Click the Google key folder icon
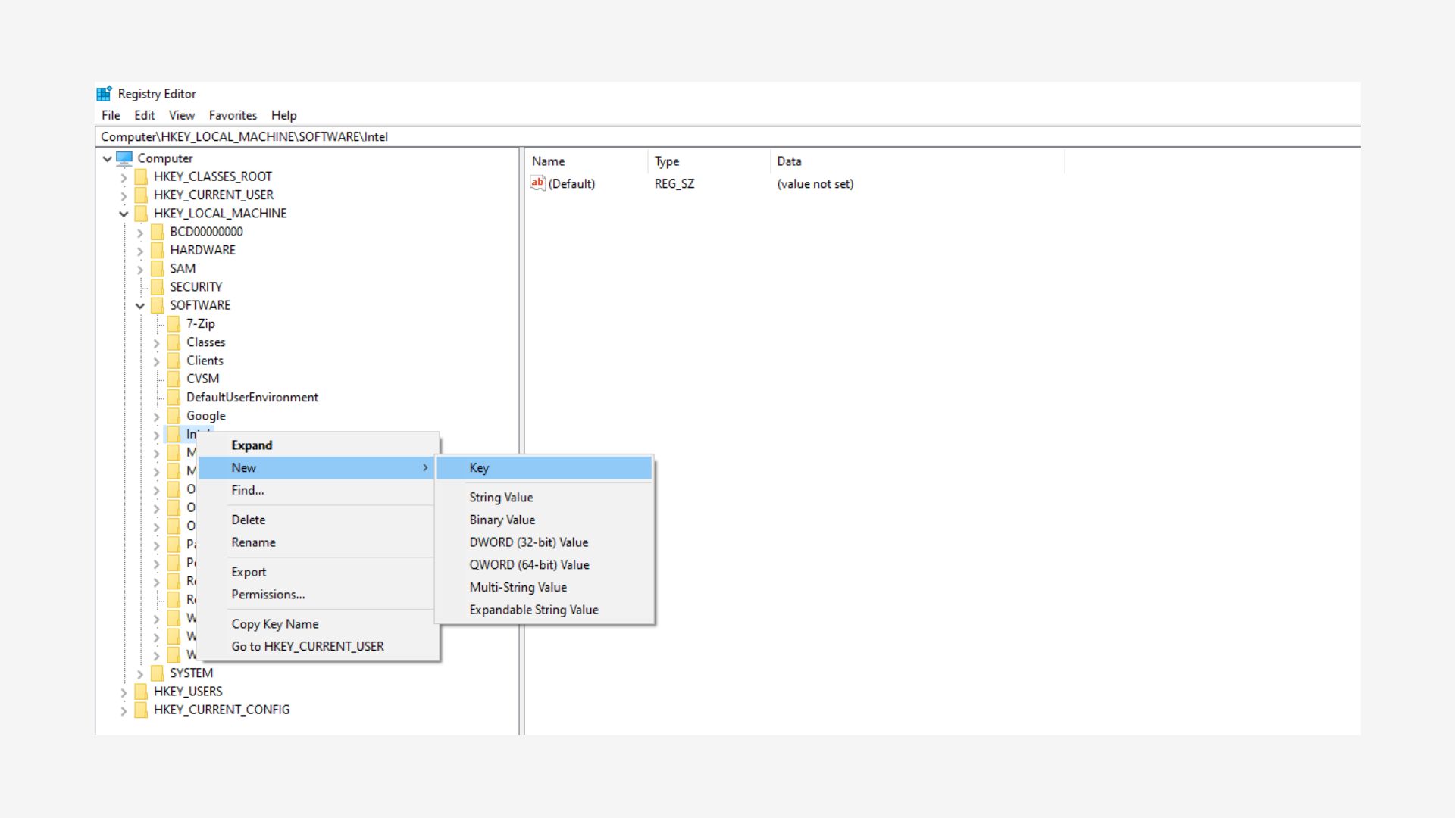 pos(174,416)
